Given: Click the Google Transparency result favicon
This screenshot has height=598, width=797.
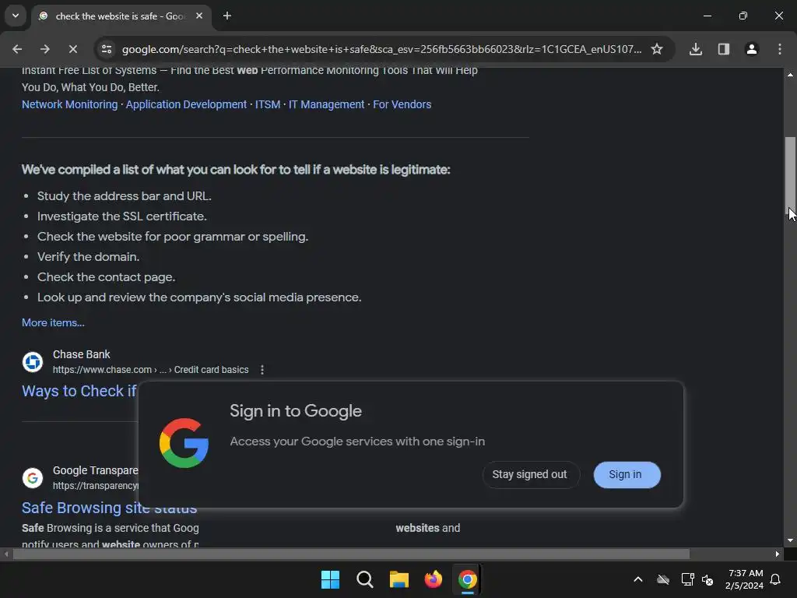Looking at the screenshot, I should click(33, 478).
